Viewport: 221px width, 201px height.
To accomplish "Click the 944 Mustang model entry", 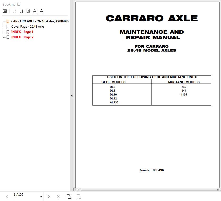I will 184,91.
